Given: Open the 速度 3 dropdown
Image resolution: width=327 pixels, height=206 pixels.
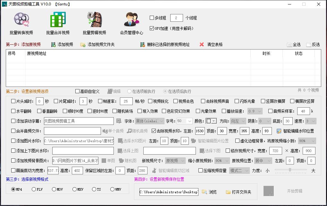Looking at the screenshot, I should 311,121.
